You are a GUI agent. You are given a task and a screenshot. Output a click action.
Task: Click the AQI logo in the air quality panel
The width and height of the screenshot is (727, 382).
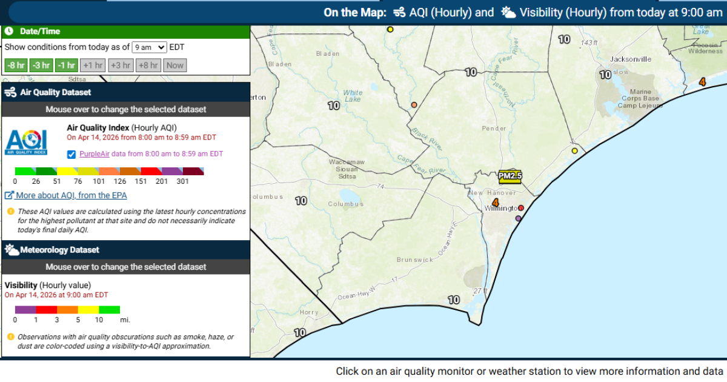[x=25, y=143]
